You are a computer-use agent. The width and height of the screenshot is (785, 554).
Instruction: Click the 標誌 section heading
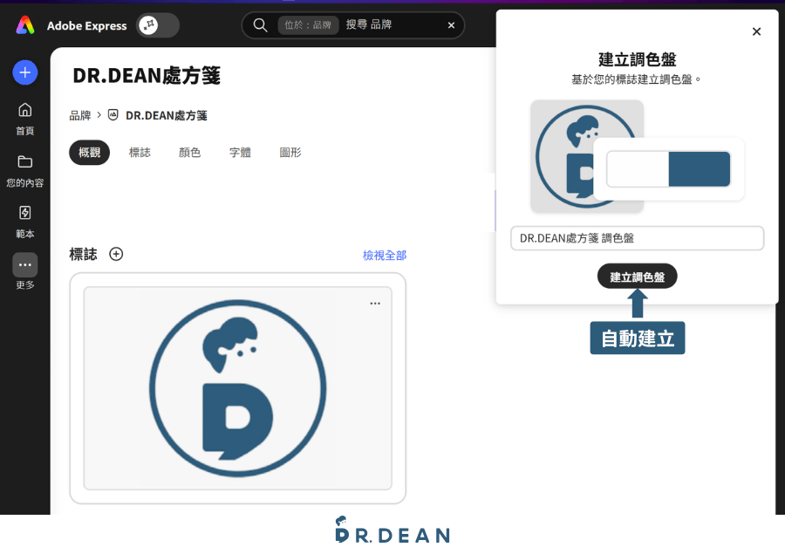[x=83, y=255]
